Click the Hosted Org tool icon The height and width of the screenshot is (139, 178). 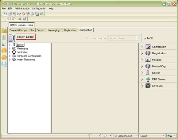pyautogui.click(x=148, y=66)
